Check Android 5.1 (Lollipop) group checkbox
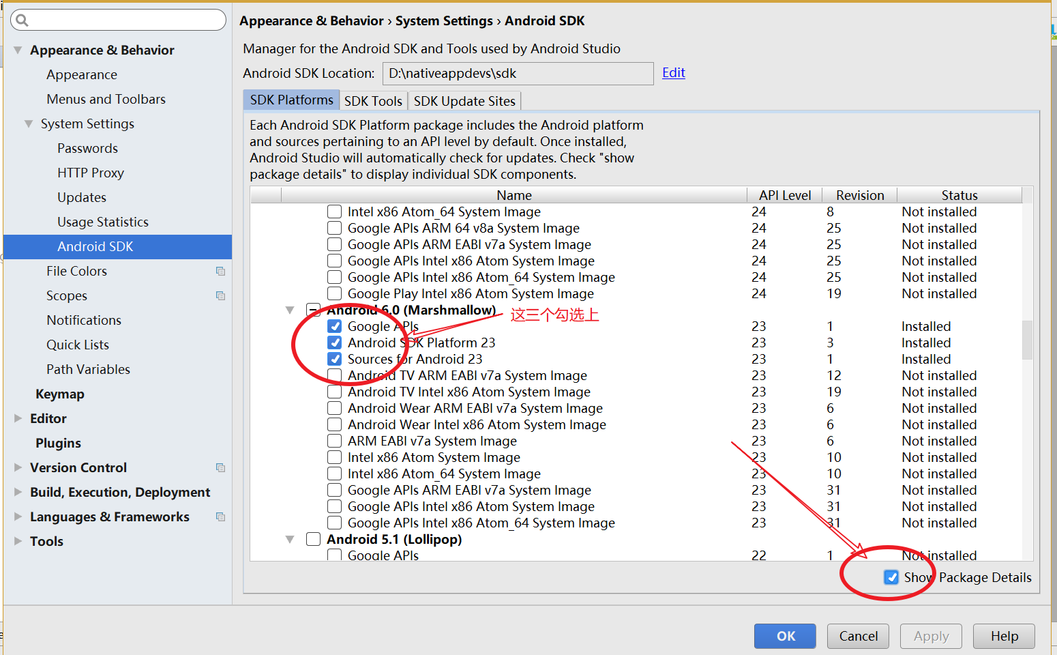 point(313,539)
